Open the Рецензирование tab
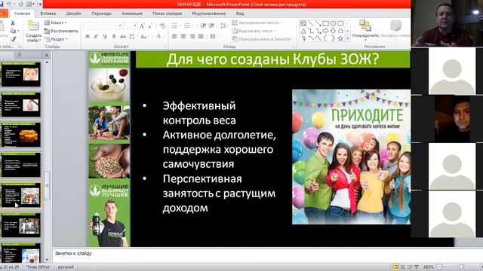The height and width of the screenshot is (271, 483). [x=209, y=14]
